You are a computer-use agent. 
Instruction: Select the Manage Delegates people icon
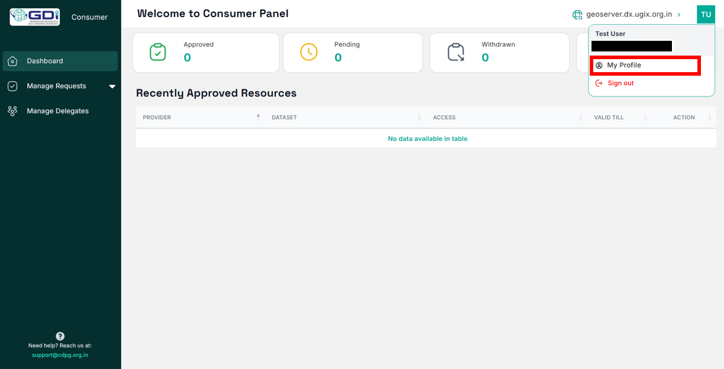click(12, 111)
